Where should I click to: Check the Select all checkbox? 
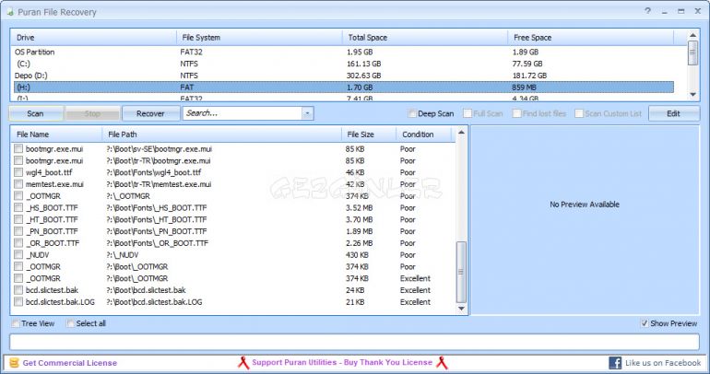tap(71, 323)
